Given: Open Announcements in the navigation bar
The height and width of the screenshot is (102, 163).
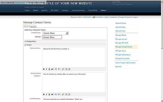Looking at the screenshot, I should click(78, 10).
